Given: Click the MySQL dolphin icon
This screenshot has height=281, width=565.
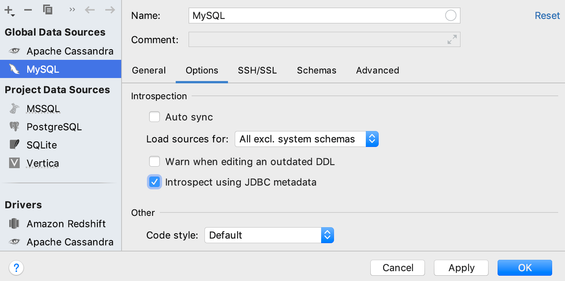Looking at the screenshot, I should point(14,69).
